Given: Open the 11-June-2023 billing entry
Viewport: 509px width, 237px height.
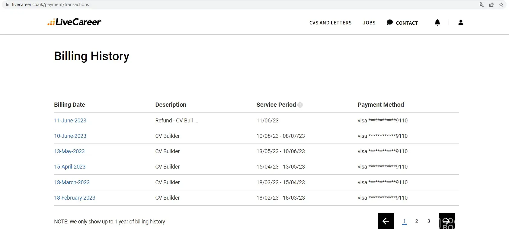Looking at the screenshot, I should click(x=70, y=121).
